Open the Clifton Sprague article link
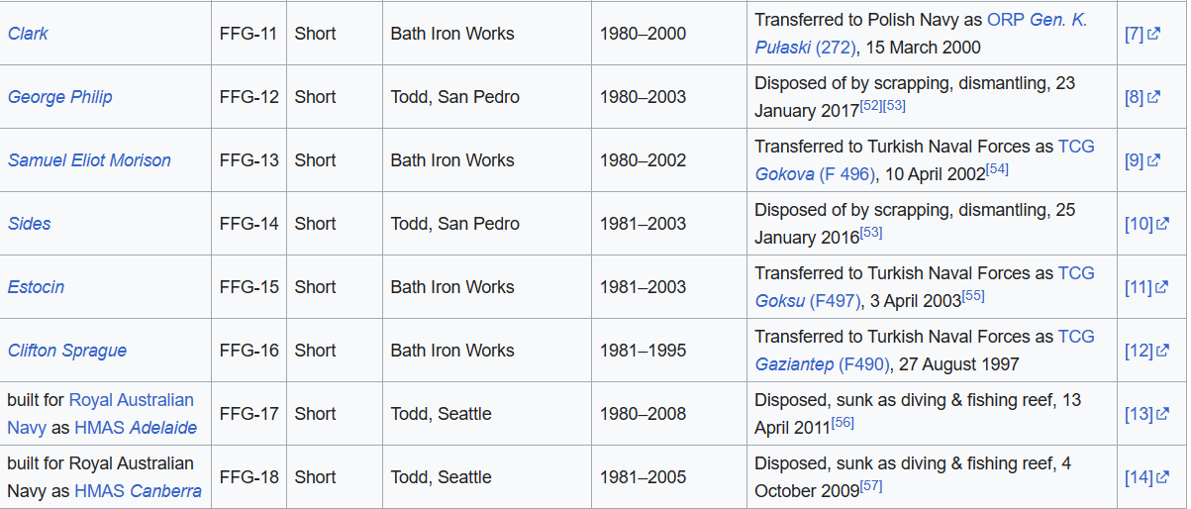Image resolution: width=1191 pixels, height=509 pixels. (67, 351)
